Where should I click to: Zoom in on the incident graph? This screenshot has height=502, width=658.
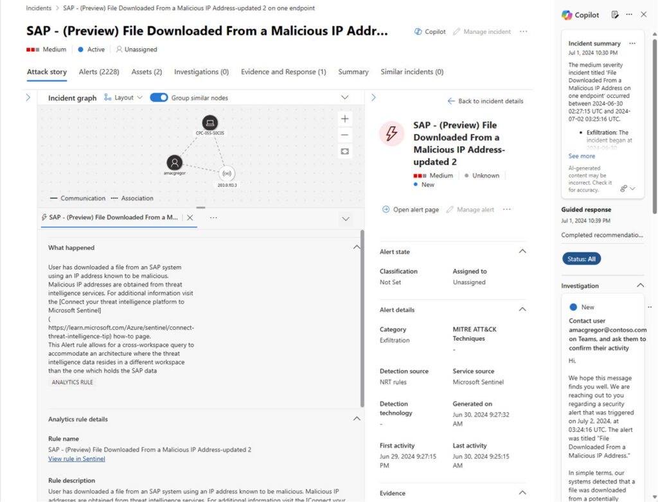coord(345,119)
